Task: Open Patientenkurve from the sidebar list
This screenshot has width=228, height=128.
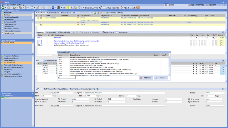Action: click(x=11, y=60)
